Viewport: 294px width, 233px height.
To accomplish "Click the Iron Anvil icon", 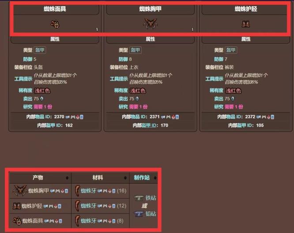I will pyautogui.click(x=139, y=198).
